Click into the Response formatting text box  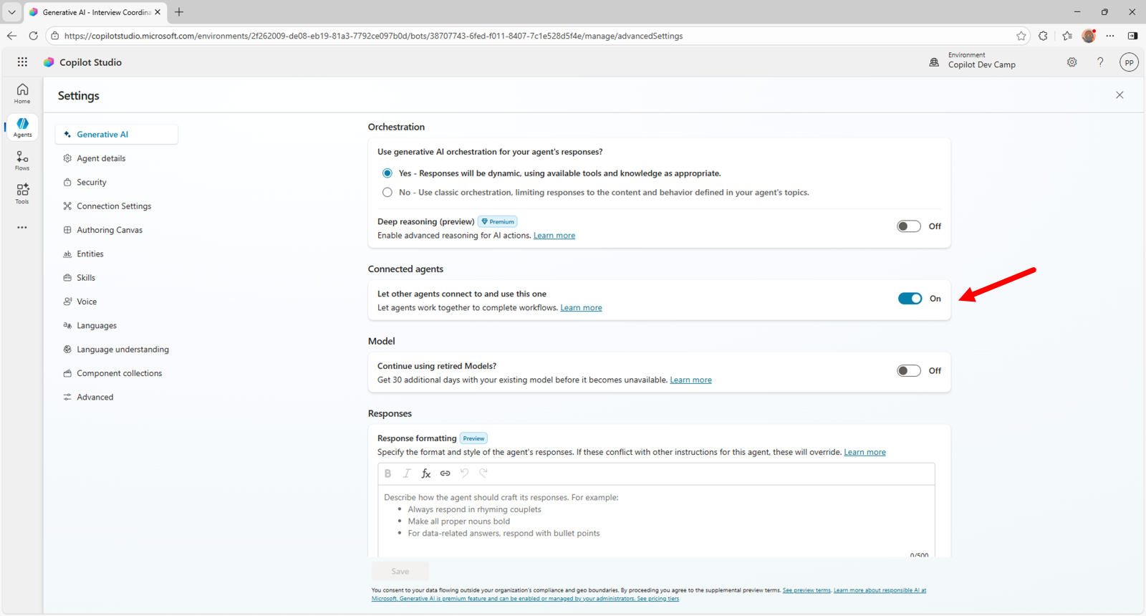click(x=655, y=519)
